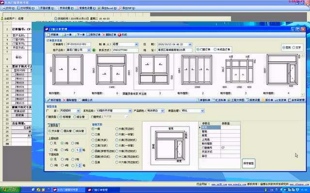Open 单窗料单 report icon
The height and width of the screenshot is (193, 310).
pyautogui.click(x=203, y=100)
